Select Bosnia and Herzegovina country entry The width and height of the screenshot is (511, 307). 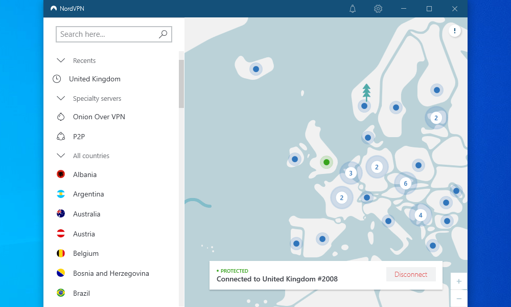point(111,273)
